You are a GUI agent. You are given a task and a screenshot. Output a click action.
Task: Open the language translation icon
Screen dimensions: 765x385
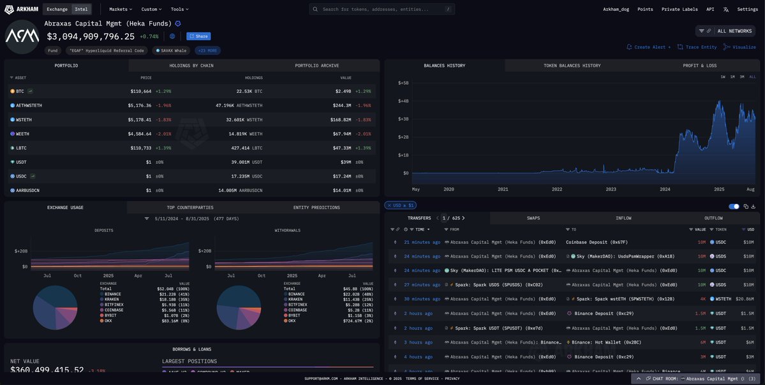pyautogui.click(x=725, y=10)
